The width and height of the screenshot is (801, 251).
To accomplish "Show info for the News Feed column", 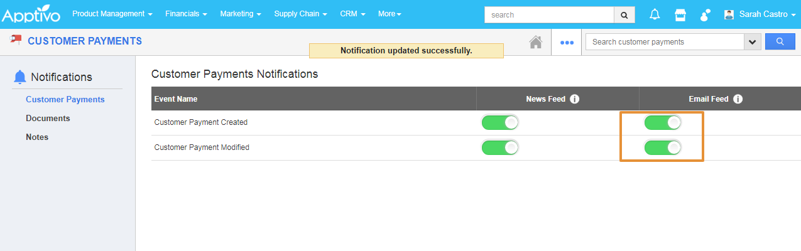I will pos(574,99).
